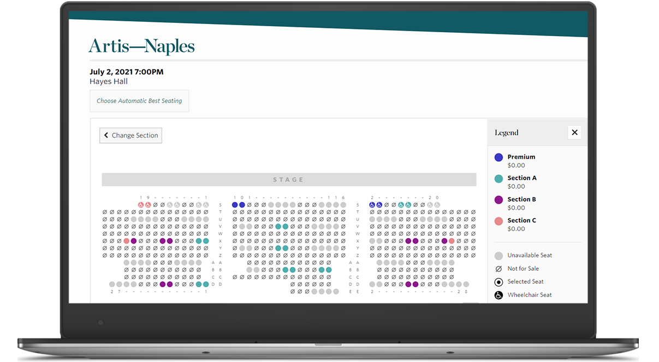Select the pink wheelchair seat in left section row S
659x362 pixels.
[x=141, y=205]
